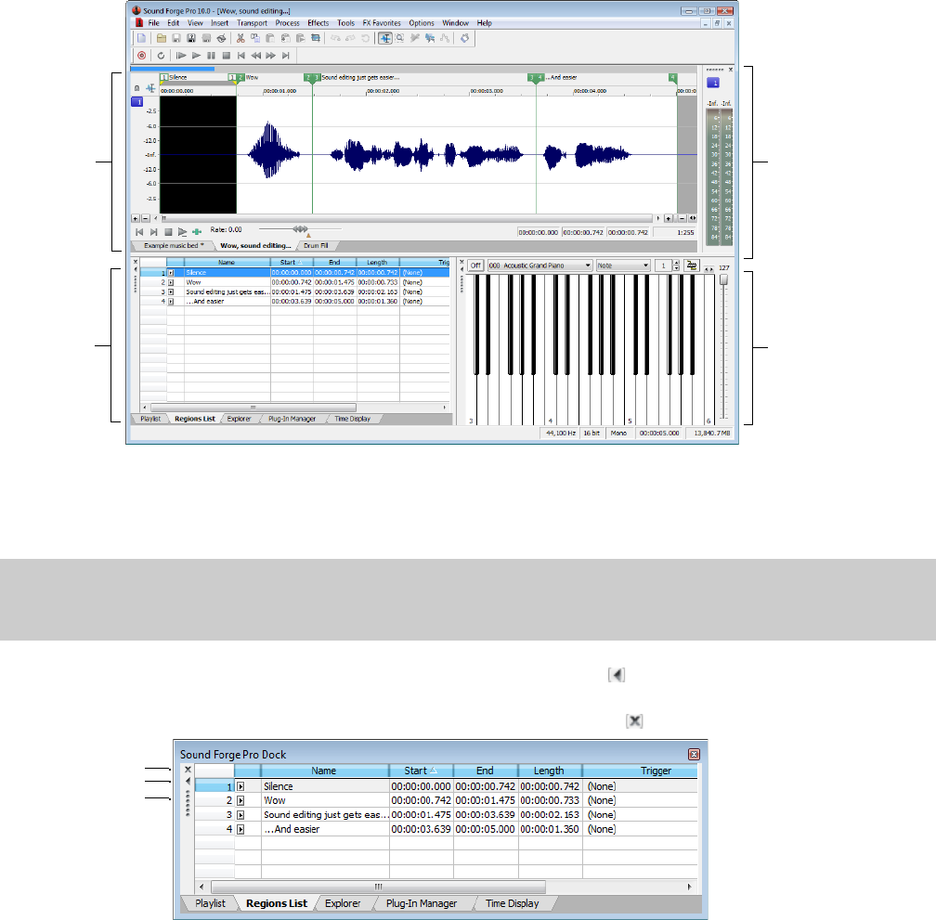Select the Wow row in Regions List
The height and width of the screenshot is (920, 936).
tap(295, 282)
